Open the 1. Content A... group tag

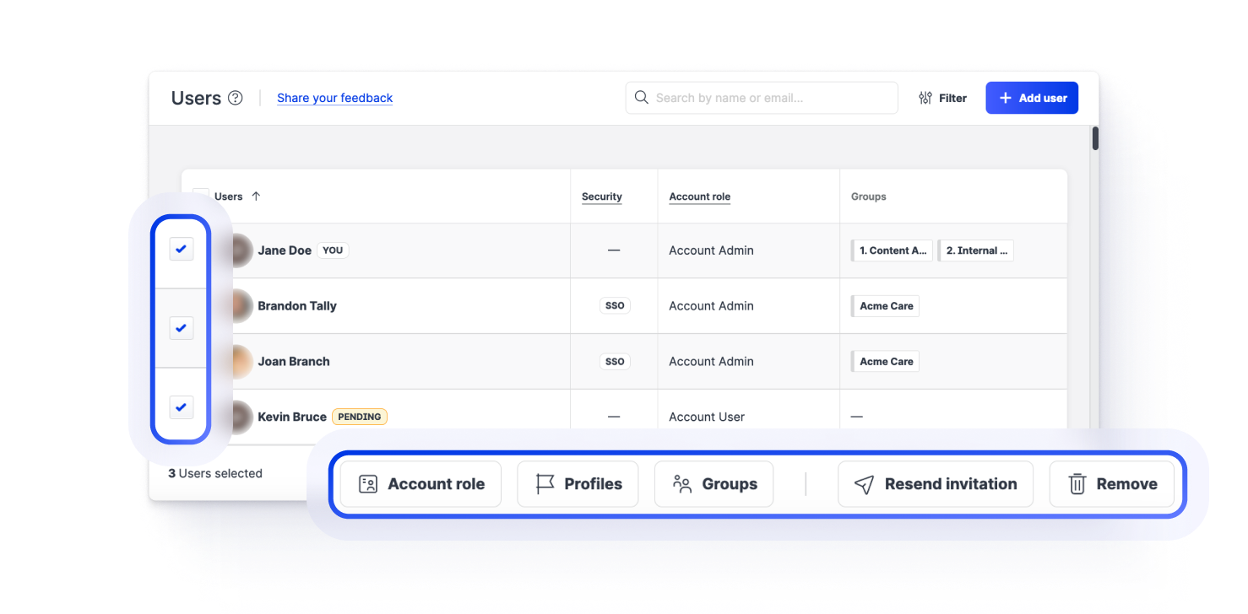[x=892, y=250]
